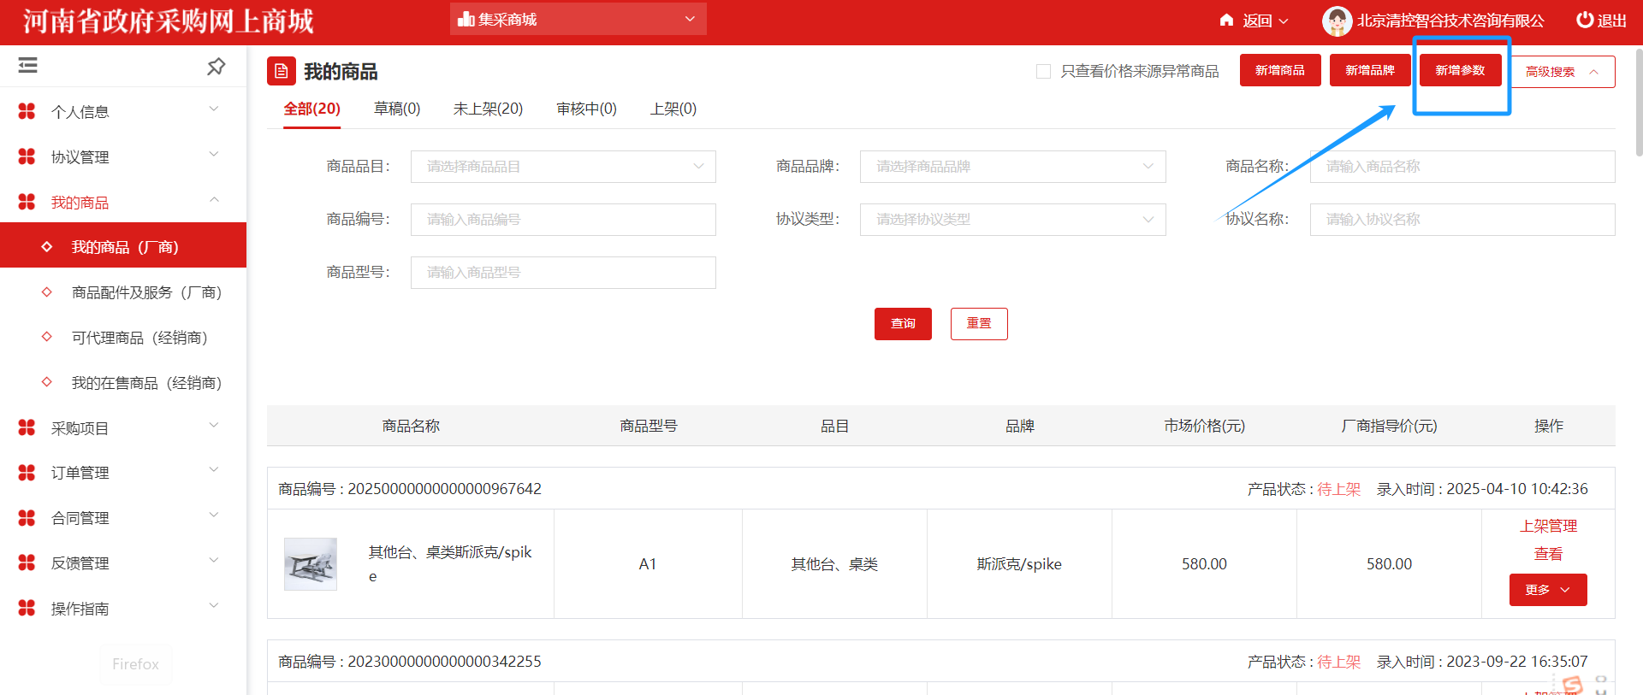The height and width of the screenshot is (695, 1643).
Task: Click the user avatar icon in the header
Action: (x=1336, y=21)
